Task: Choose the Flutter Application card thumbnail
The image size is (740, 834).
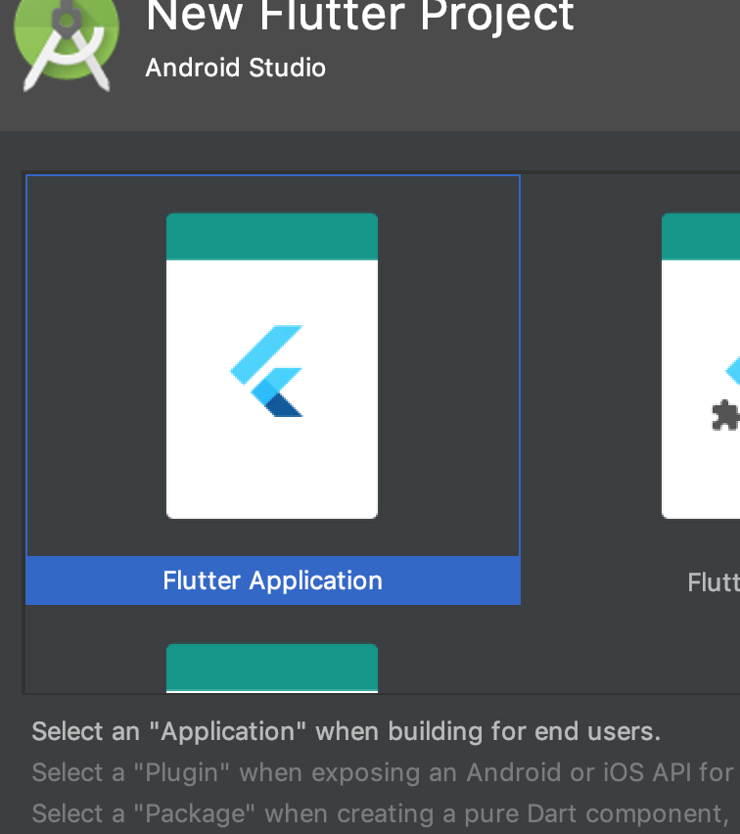Action: [x=272, y=366]
